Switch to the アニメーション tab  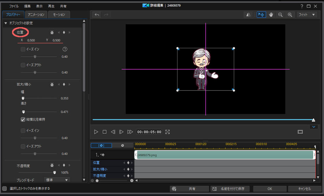pyautogui.click(x=36, y=15)
